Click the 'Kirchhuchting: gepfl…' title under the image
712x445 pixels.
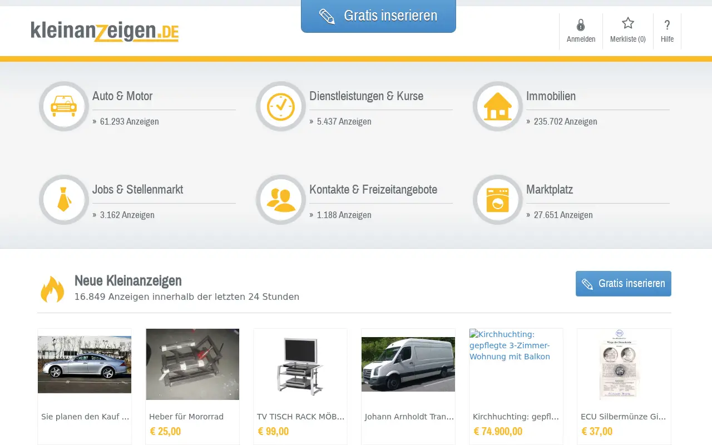click(x=516, y=417)
